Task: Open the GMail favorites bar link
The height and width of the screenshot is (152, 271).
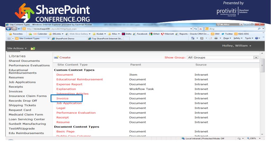Action: pos(154,34)
